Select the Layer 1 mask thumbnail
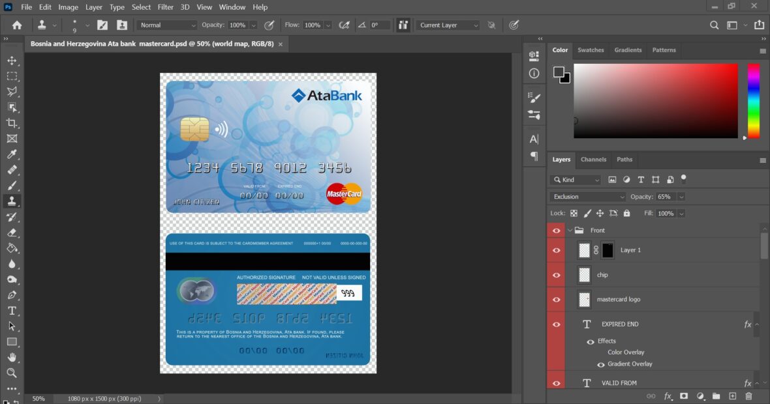The height and width of the screenshot is (404, 770). 608,250
